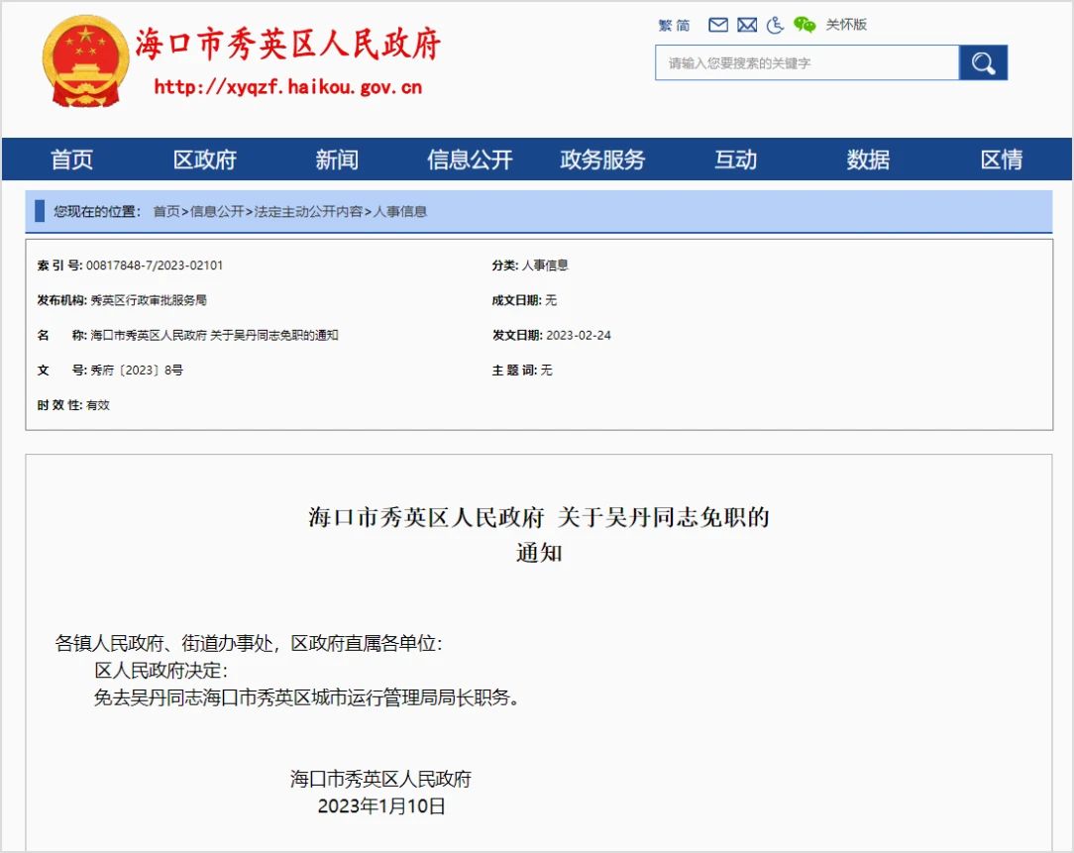Click the second mailbox envelope icon
The width and height of the screenshot is (1074, 853).
tap(746, 25)
